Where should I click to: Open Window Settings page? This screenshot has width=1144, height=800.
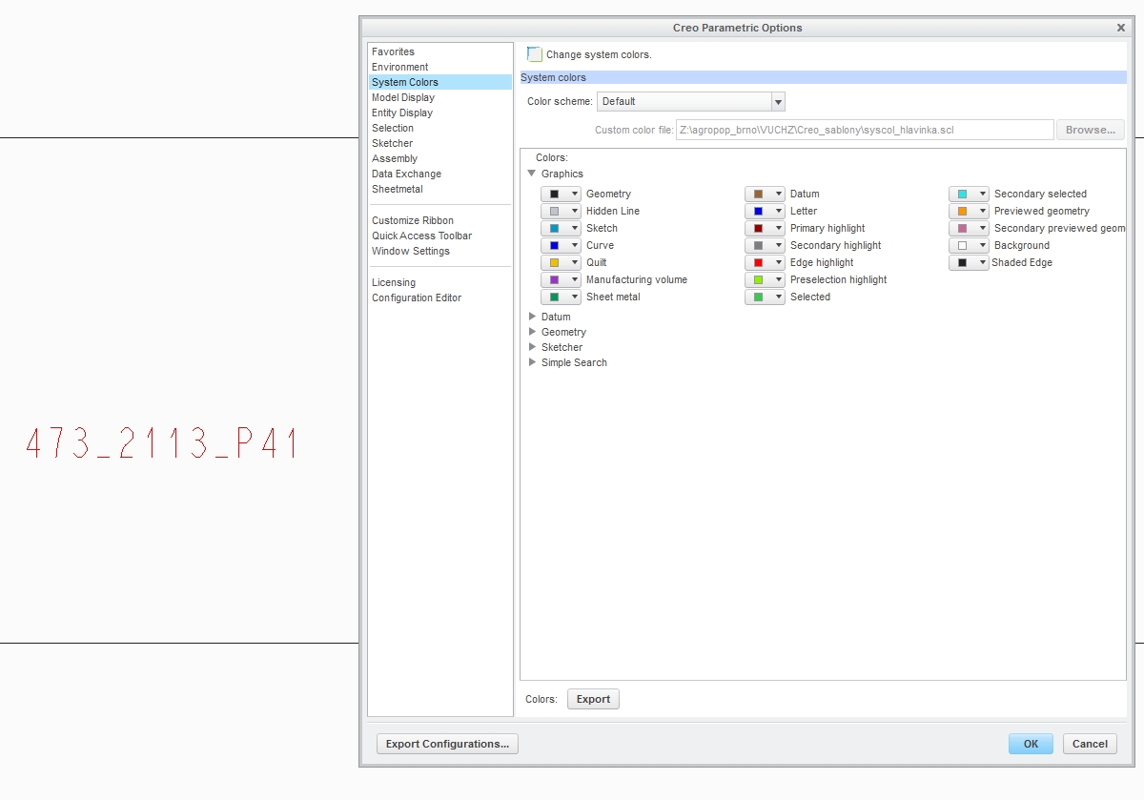tap(440, 251)
